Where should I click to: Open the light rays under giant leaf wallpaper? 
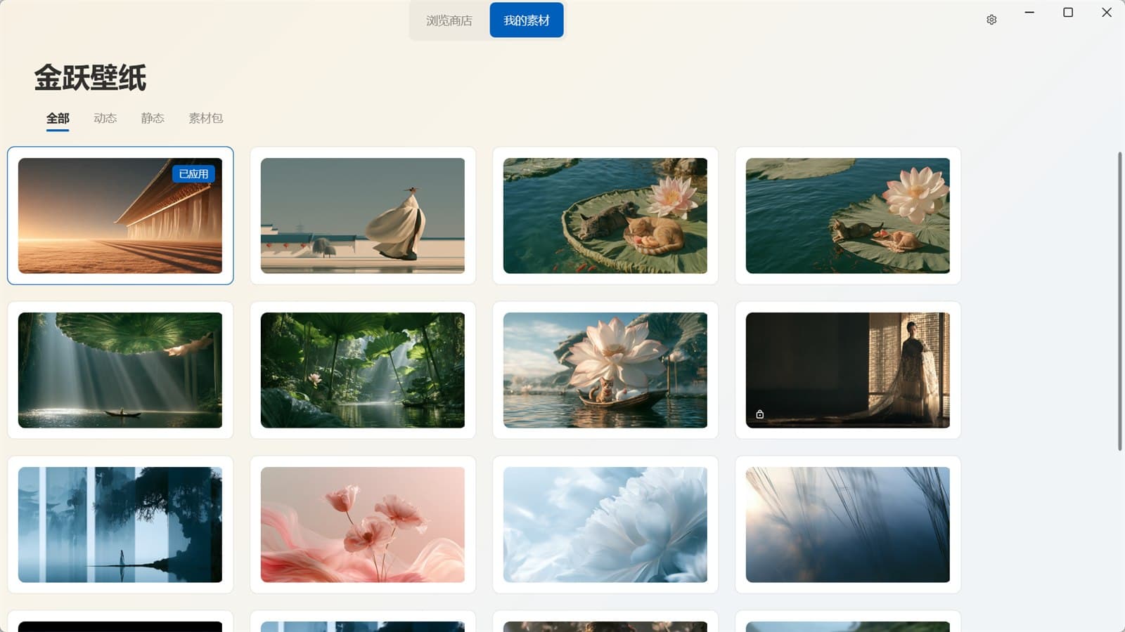(x=120, y=370)
